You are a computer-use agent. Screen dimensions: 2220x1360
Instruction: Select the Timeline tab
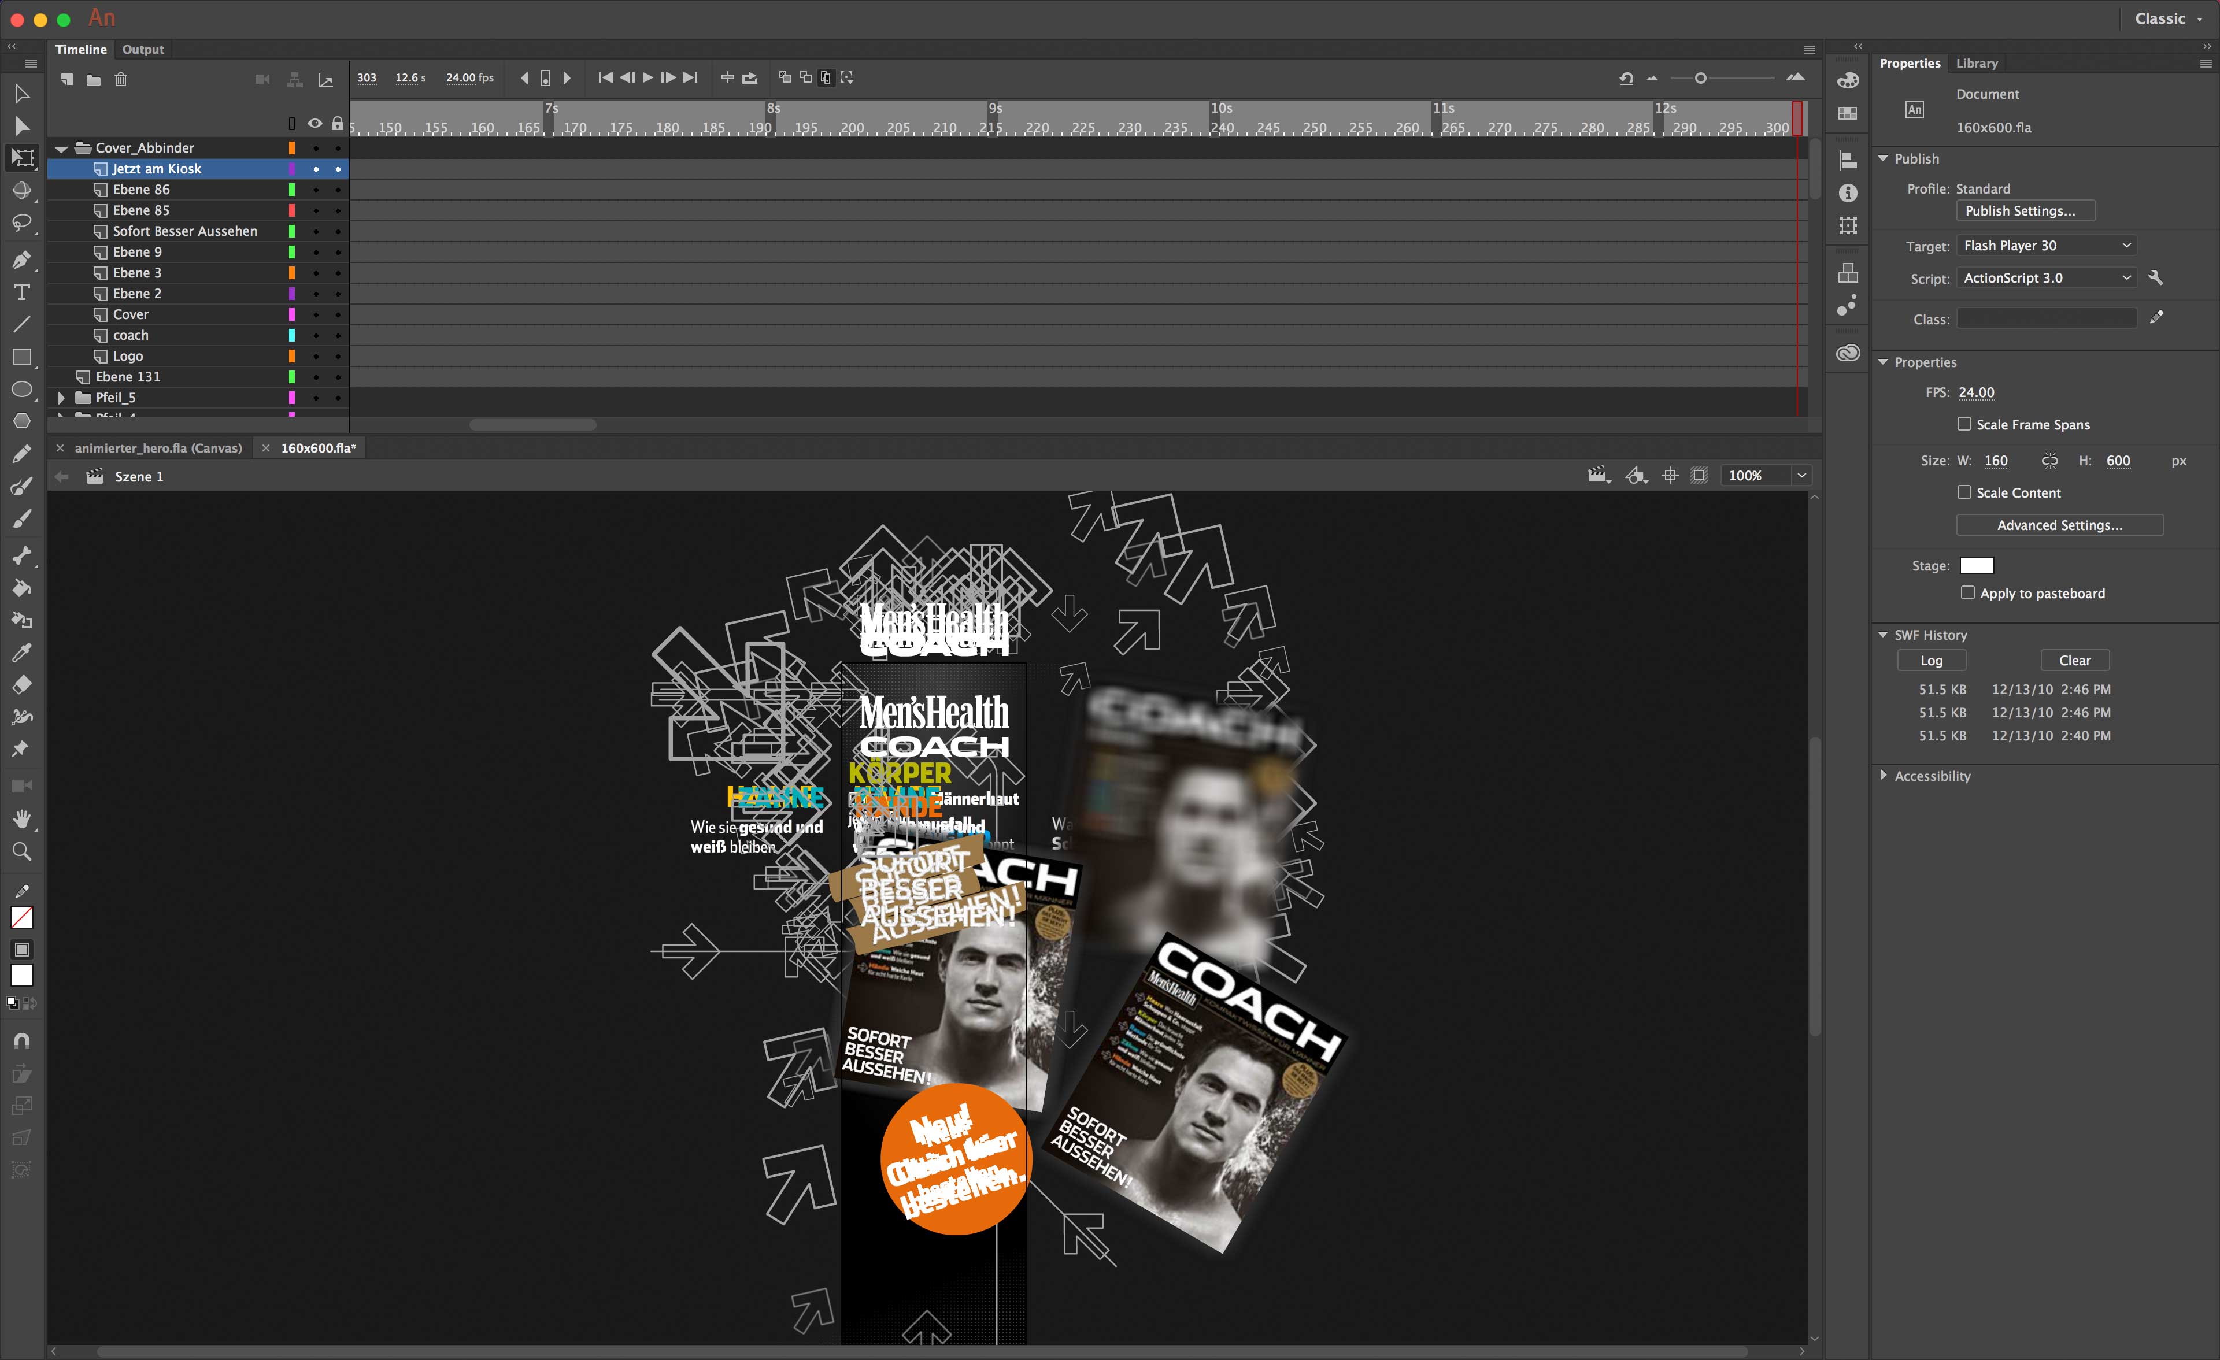pos(81,50)
